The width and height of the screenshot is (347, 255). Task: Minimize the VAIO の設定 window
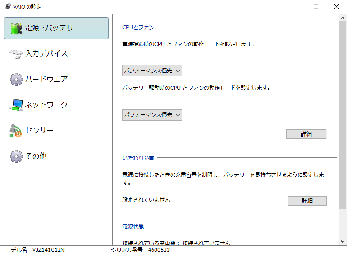click(x=296, y=7)
